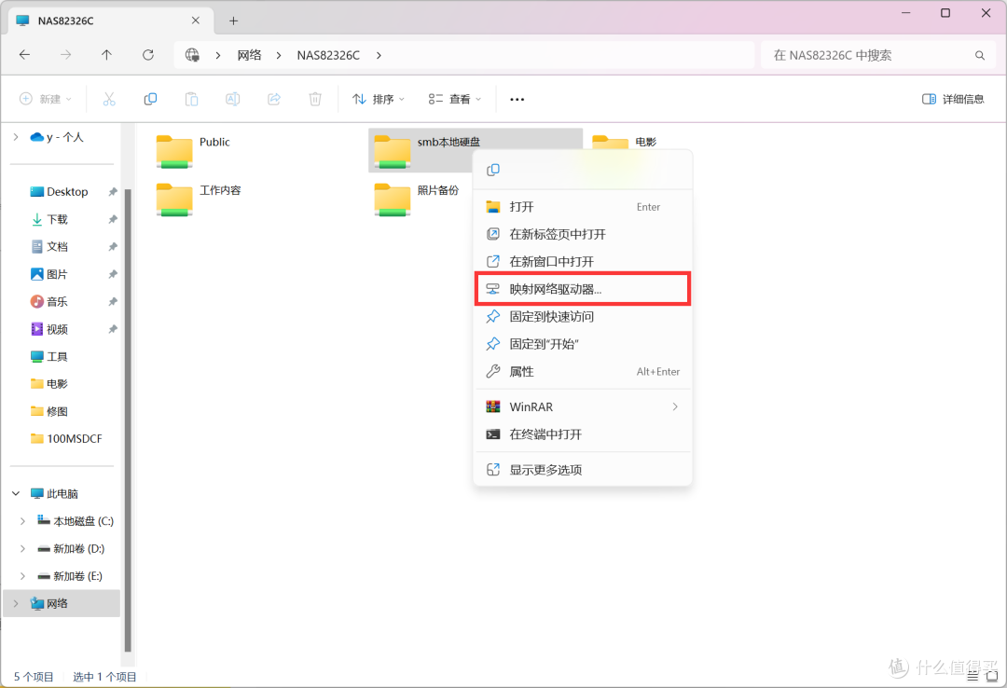Open the Public shared folder
Screen dimensions: 1007x688
tap(193, 151)
